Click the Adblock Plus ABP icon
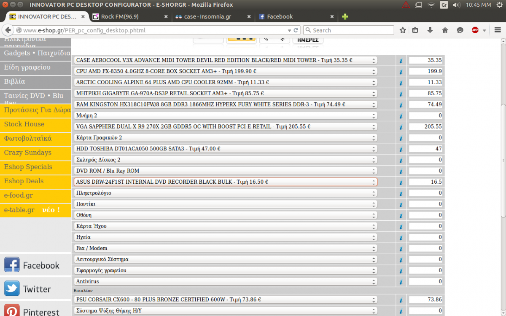The height and width of the screenshot is (316, 506). [x=475, y=30]
